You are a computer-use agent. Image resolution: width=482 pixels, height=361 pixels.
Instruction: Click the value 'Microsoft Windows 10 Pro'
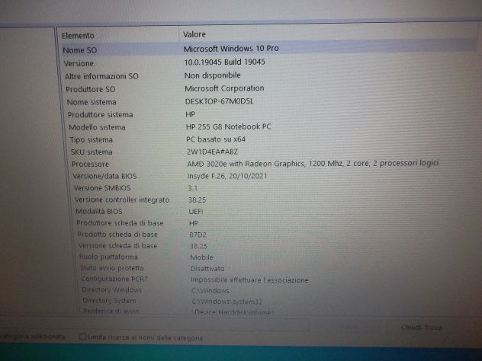pyautogui.click(x=231, y=49)
